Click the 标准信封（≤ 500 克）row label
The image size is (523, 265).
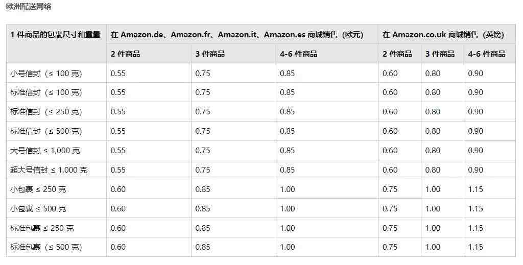[x=46, y=131]
